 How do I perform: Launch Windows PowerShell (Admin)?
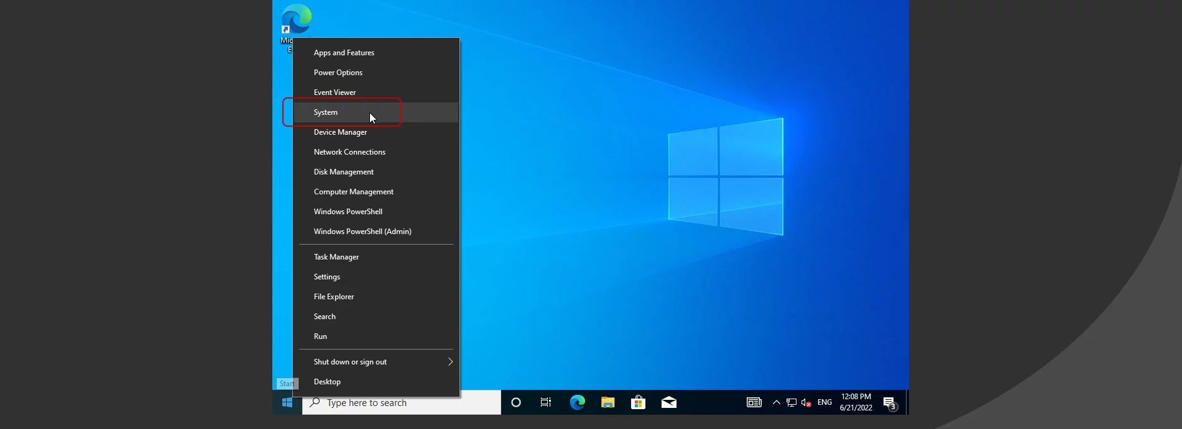click(x=376, y=232)
